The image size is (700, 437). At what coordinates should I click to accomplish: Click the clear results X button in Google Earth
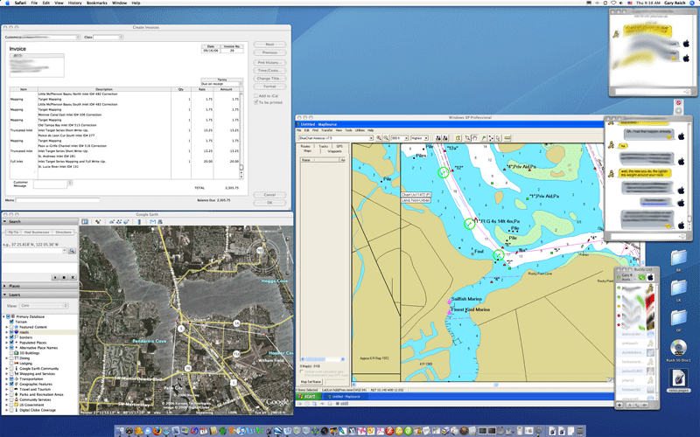tap(73, 277)
